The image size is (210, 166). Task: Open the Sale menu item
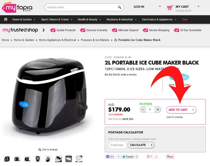point(185,19)
